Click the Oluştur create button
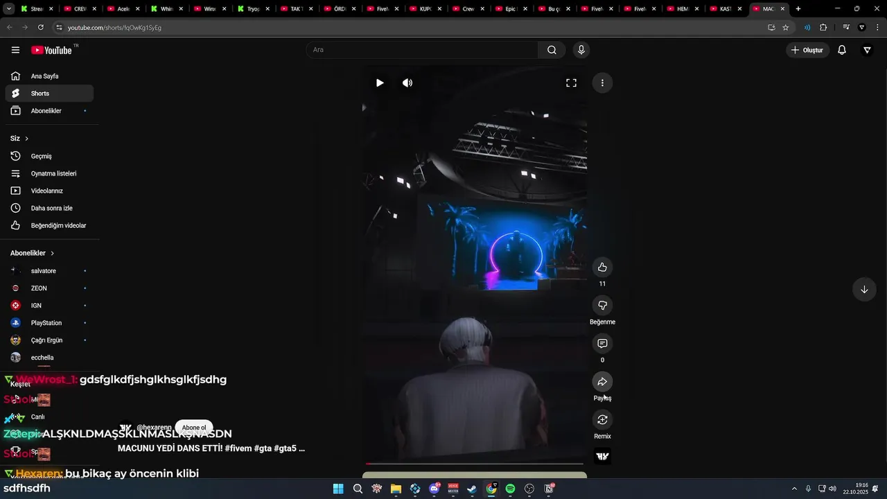The height and width of the screenshot is (499, 887). pos(807,50)
